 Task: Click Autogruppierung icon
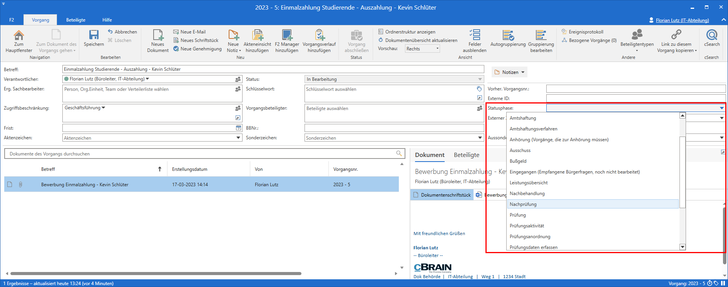508,35
